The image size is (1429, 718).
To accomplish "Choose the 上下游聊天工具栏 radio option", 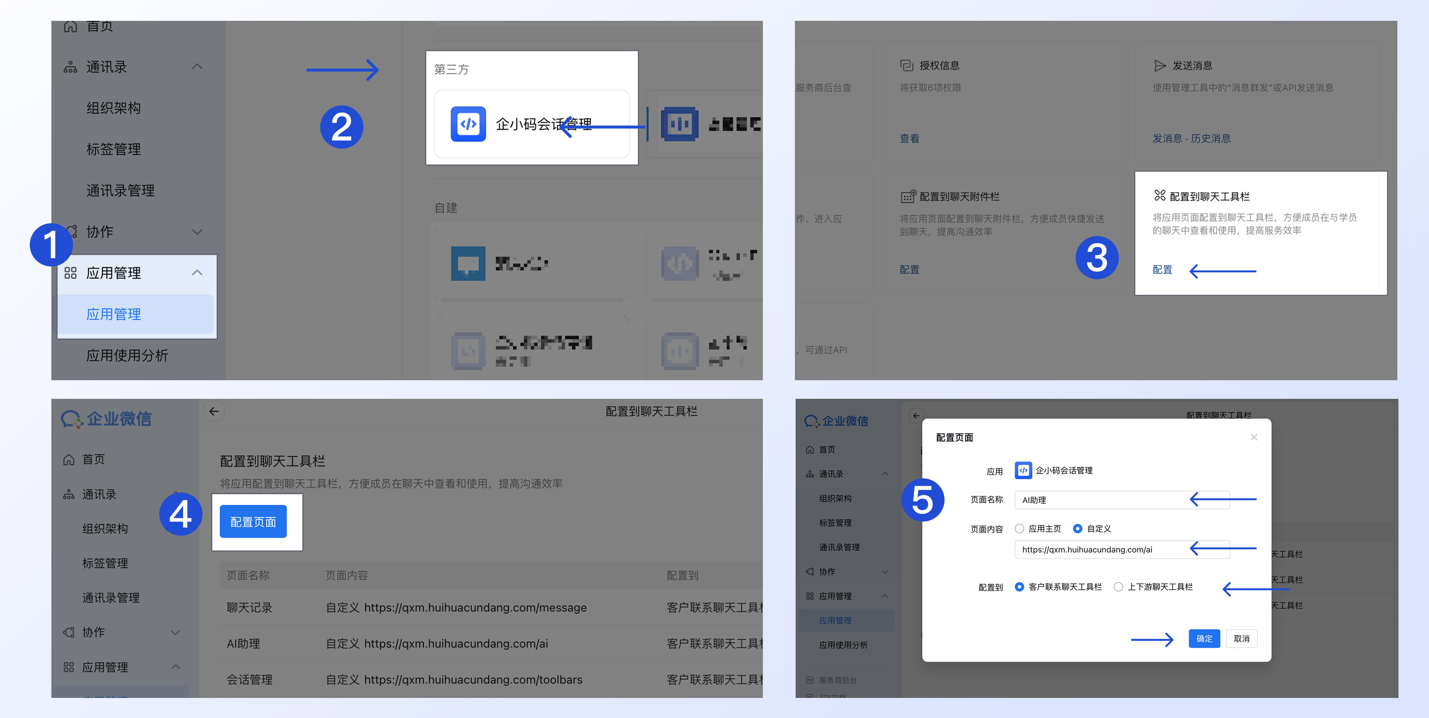I will pyautogui.click(x=1118, y=587).
